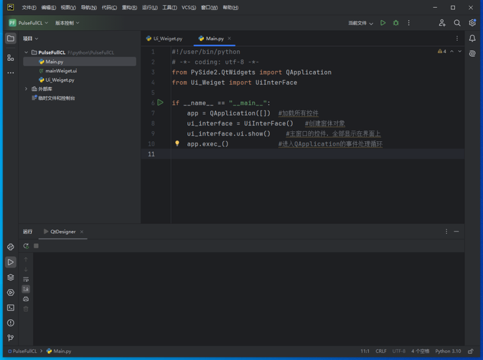Image resolution: width=483 pixels, height=360 pixels.
Task: Debug the current file with bug icon
Action: pyautogui.click(x=396, y=23)
